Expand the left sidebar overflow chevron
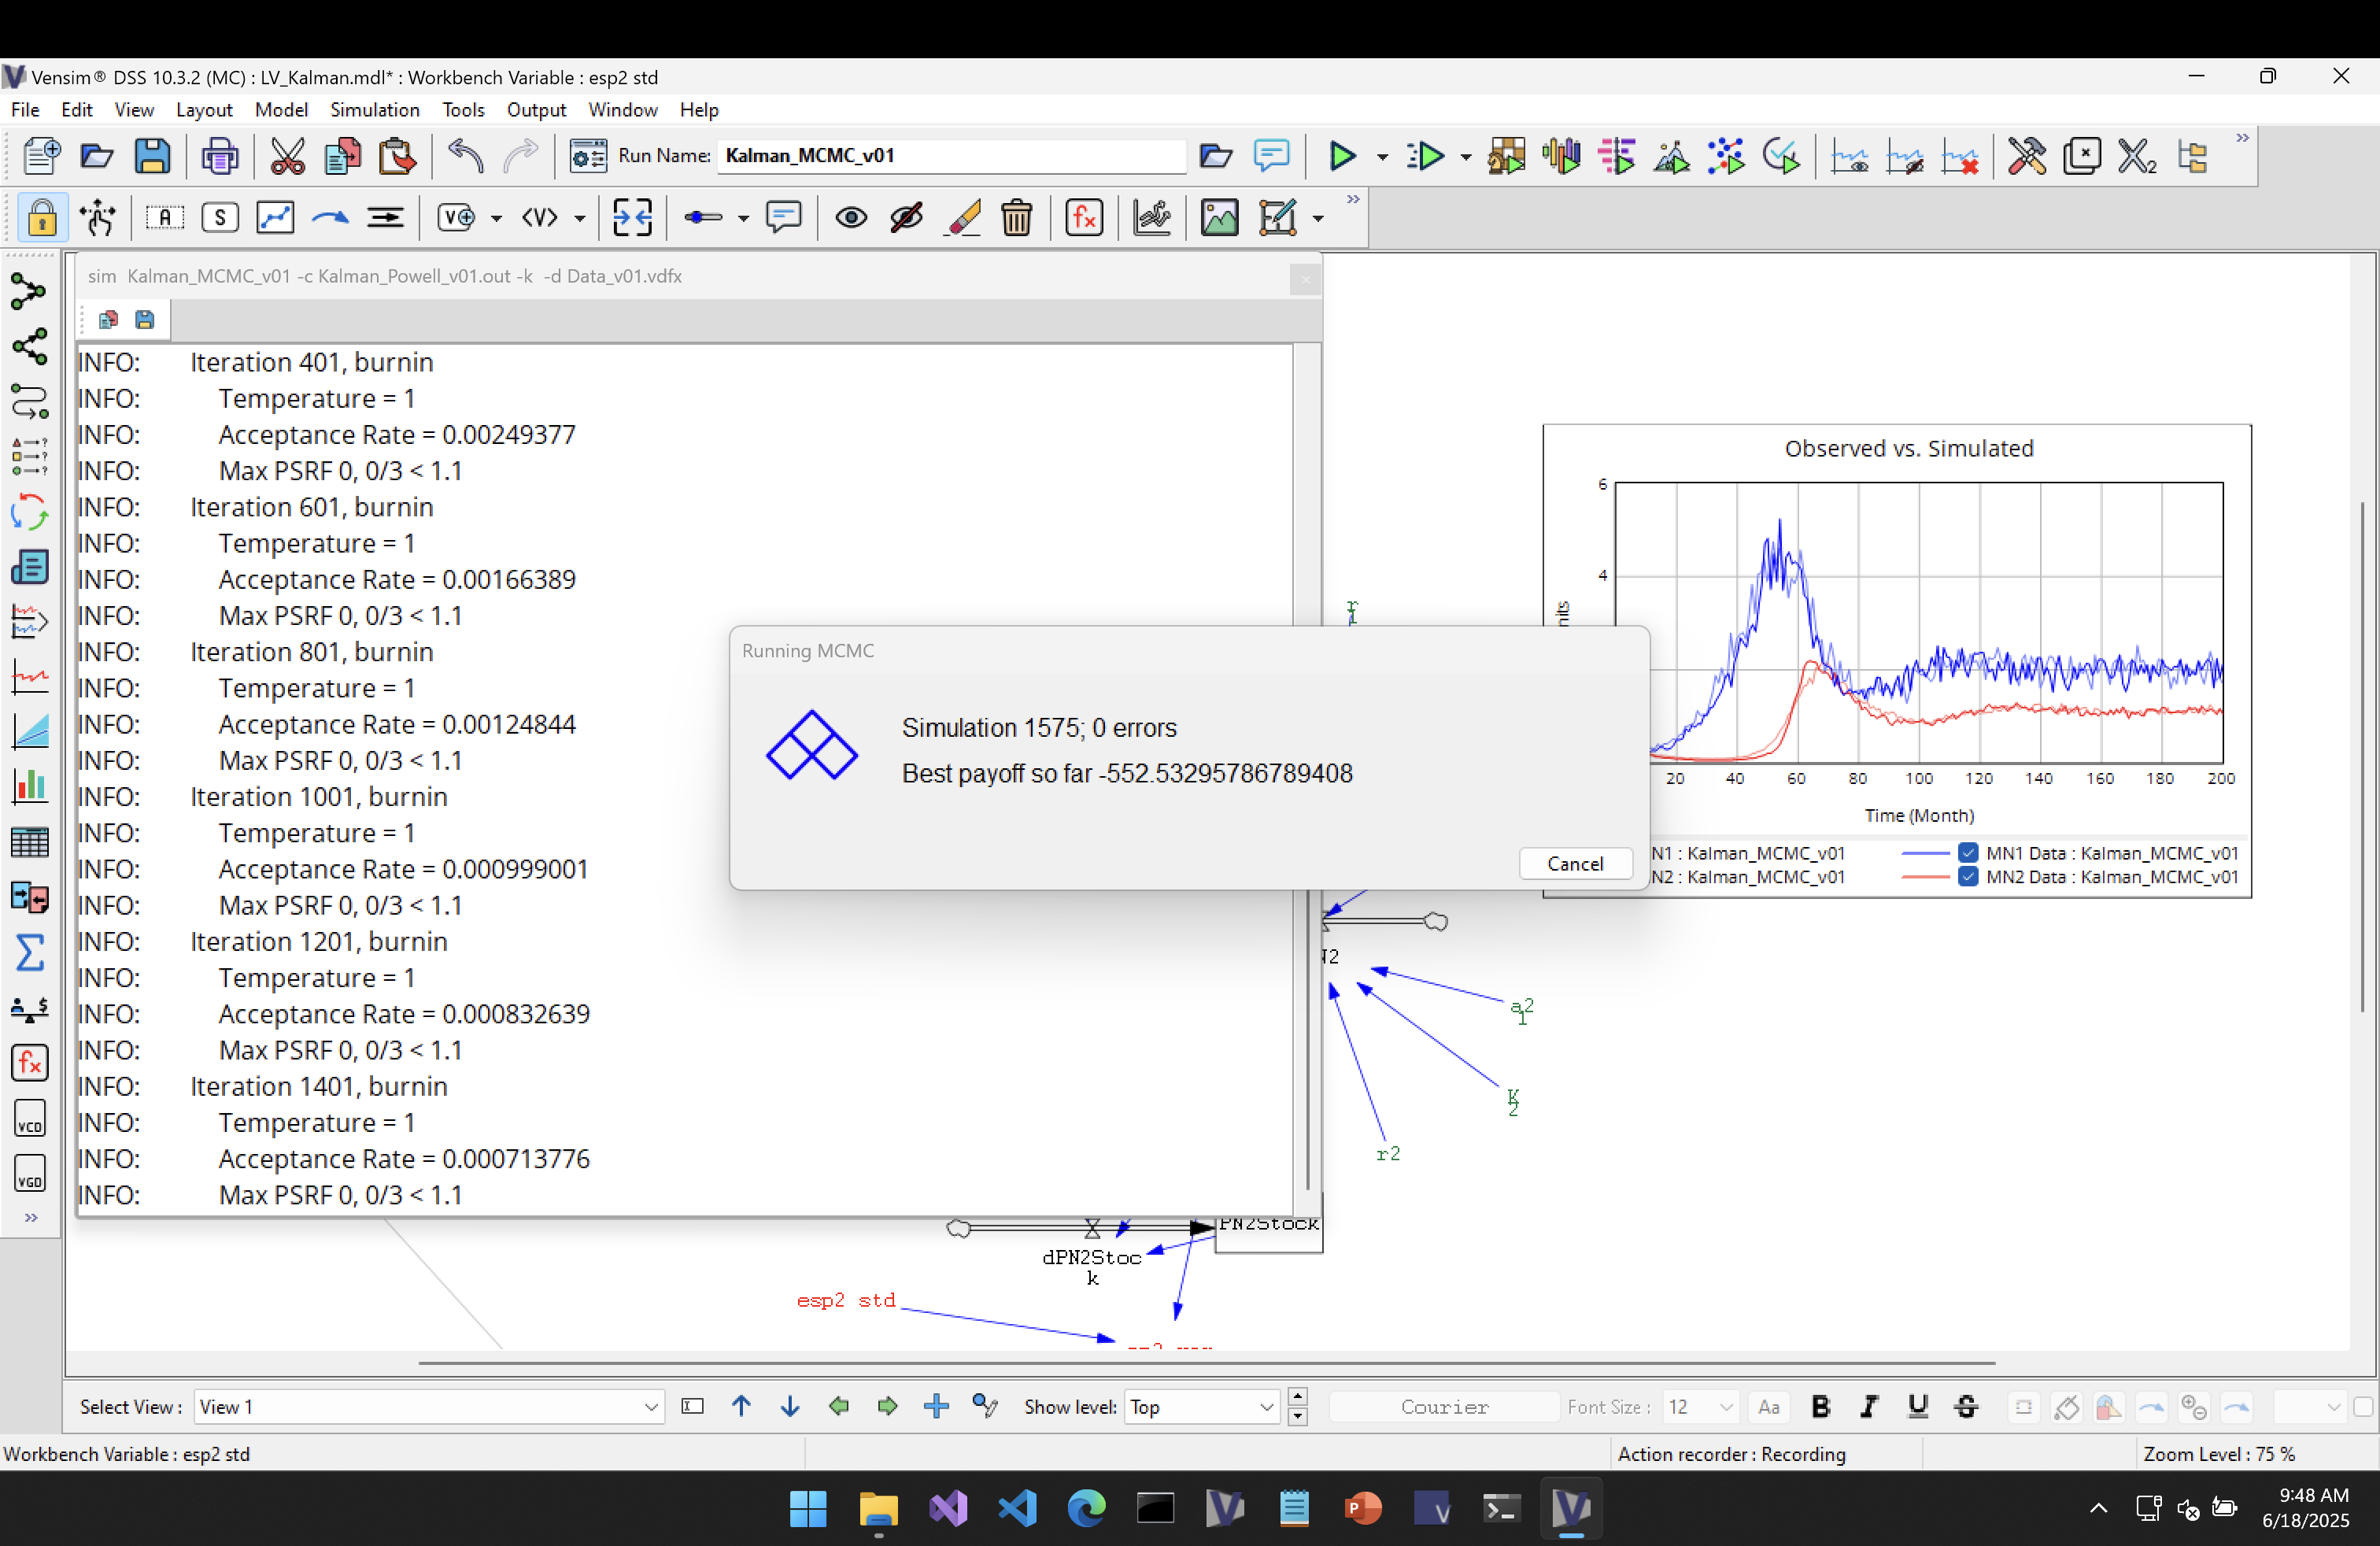Image resolution: width=2380 pixels, height=1546 pixels. [31, 1217]
